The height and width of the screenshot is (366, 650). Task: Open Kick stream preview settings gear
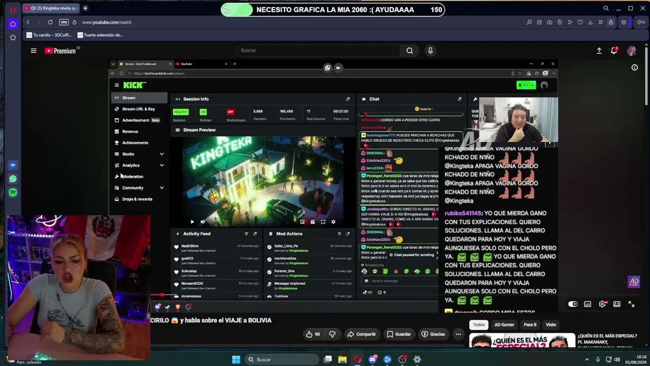[x=333, y=222]
